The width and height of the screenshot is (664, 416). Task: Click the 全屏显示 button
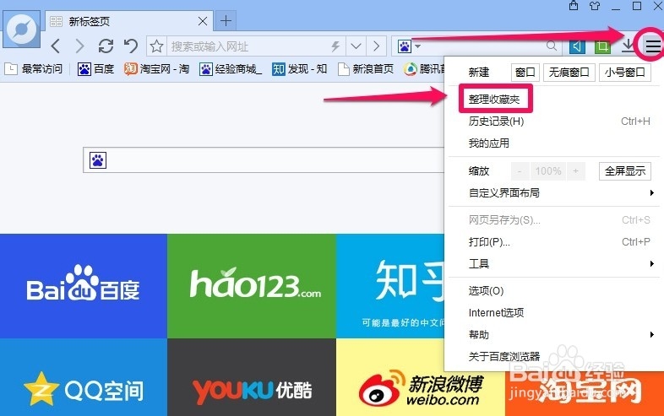tap(625, 171)
